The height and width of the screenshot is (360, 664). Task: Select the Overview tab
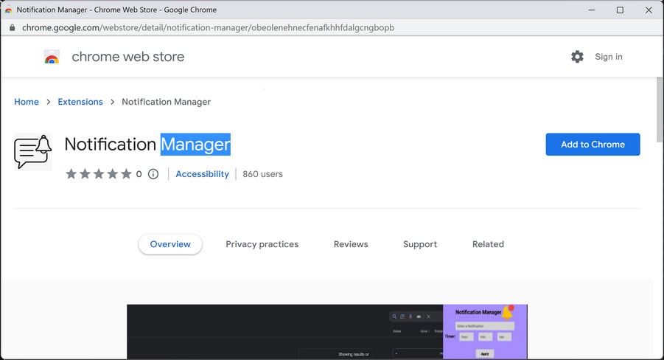[170, 244]
